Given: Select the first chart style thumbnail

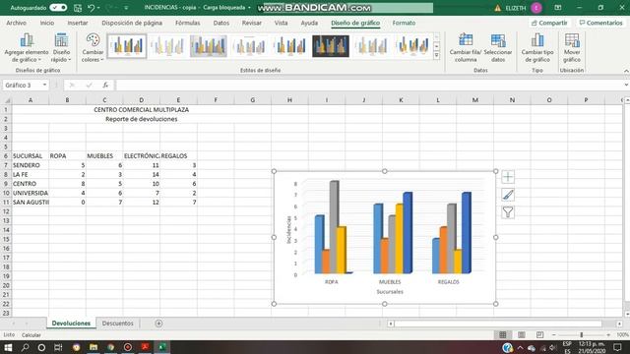Looking at the screenshot, I should click(127, 46).
